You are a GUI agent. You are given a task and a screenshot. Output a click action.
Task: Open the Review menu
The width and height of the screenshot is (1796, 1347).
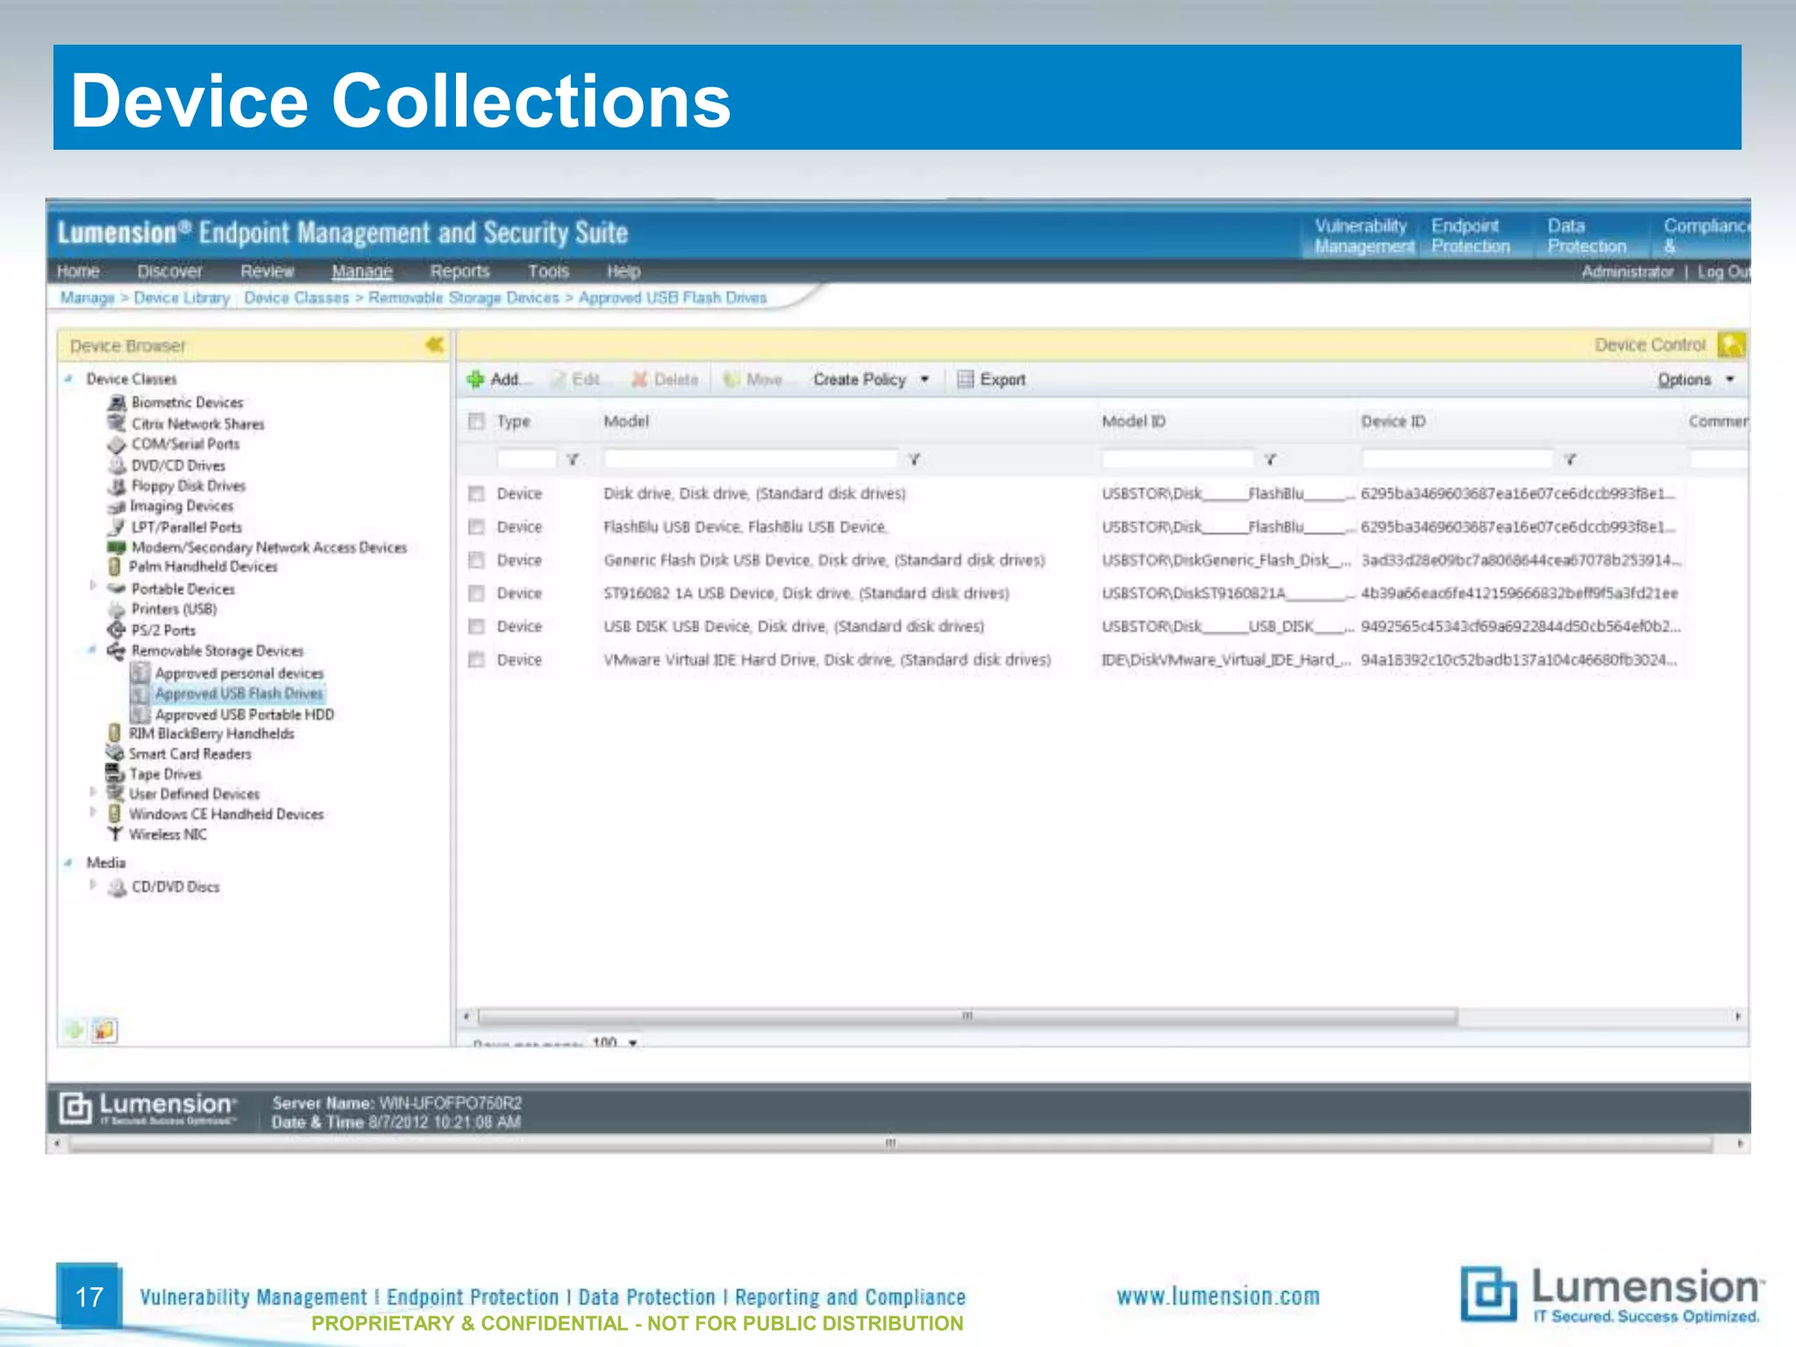click(267, 272)
